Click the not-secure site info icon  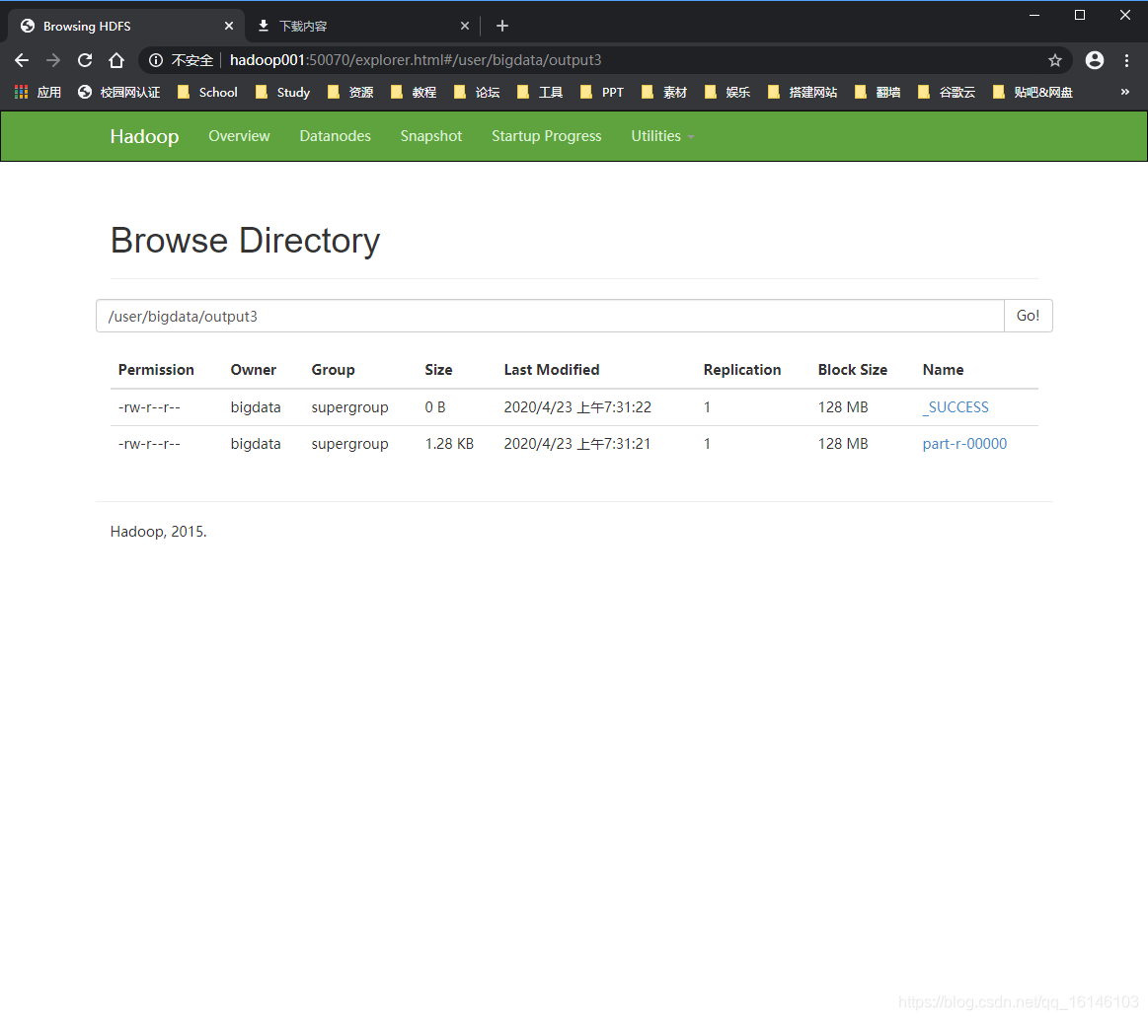pyautogui.click(x=156, y=60)
